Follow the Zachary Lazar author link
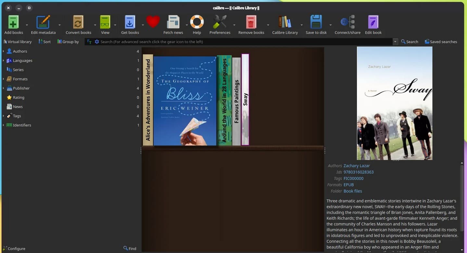The width and height of the screenshot is (467, 253). pos(357,166)
